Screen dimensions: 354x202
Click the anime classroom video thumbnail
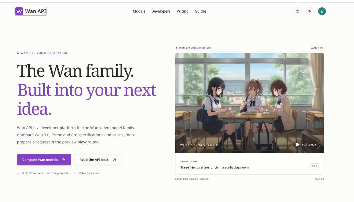click(x=250, y=103)
